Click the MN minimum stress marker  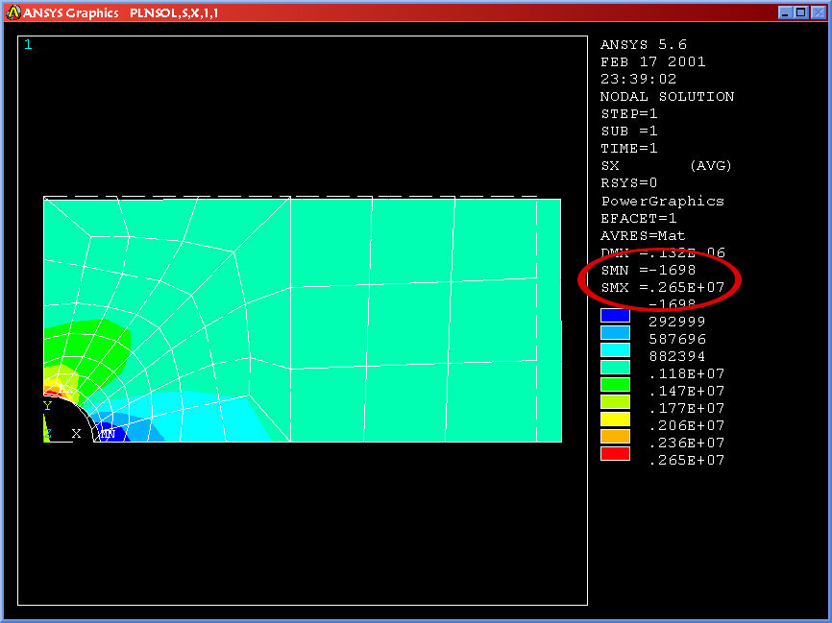tap(108, 434)
